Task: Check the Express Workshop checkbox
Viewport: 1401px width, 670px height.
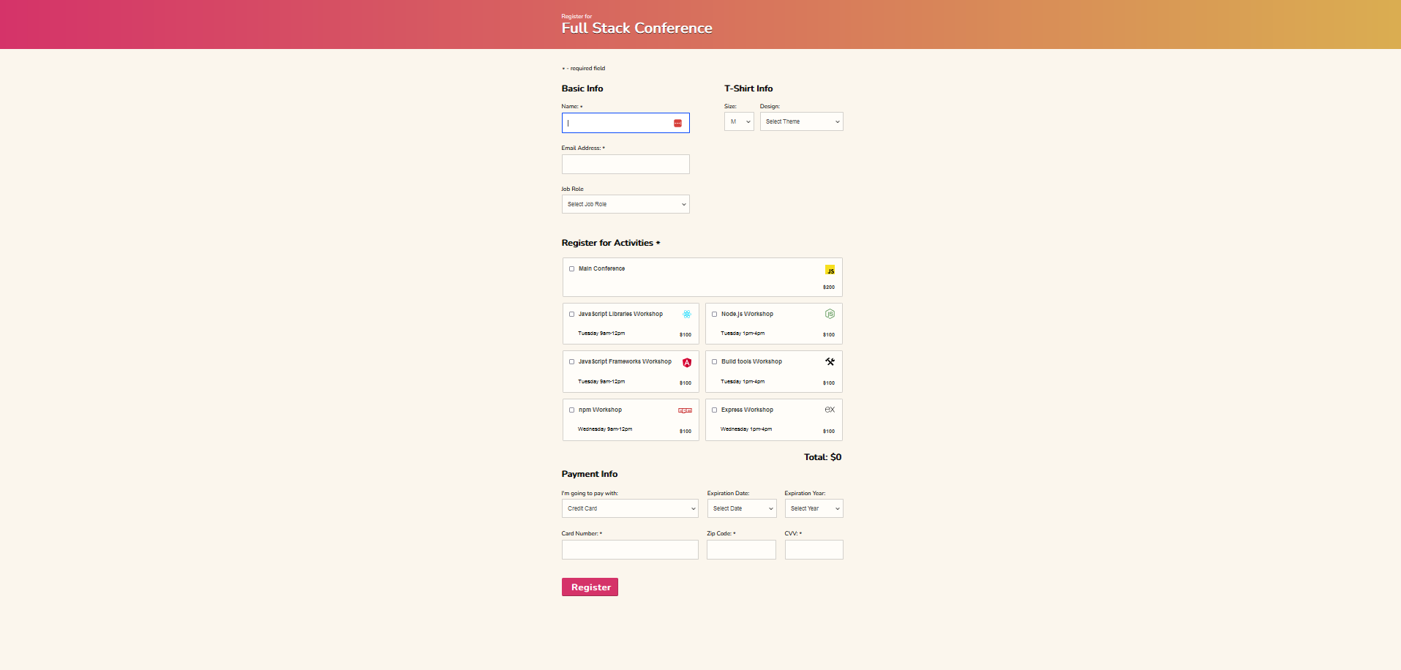Action: pyautogui.click(x=714, y=410)
